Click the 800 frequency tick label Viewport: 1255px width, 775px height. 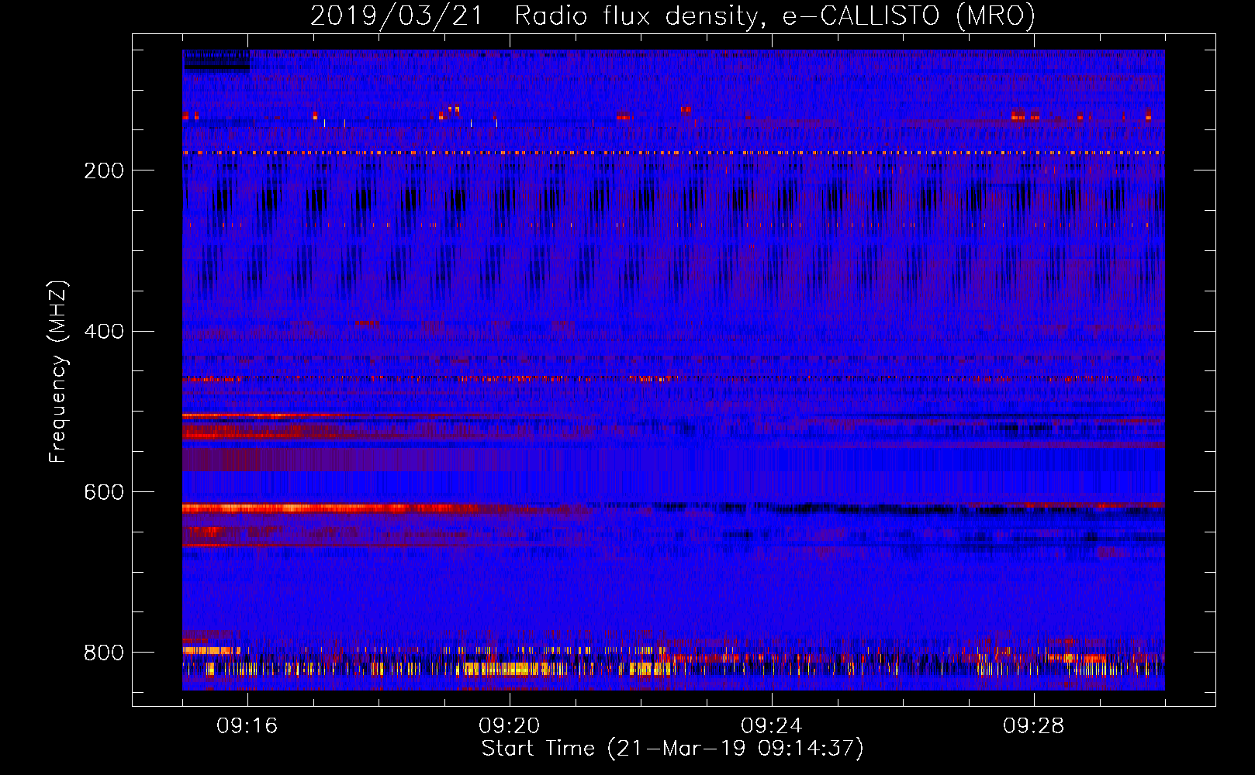(x=104, y=653)
